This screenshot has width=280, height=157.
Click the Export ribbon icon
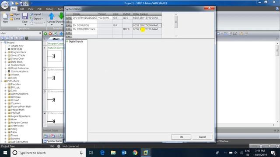click(31, 18)
